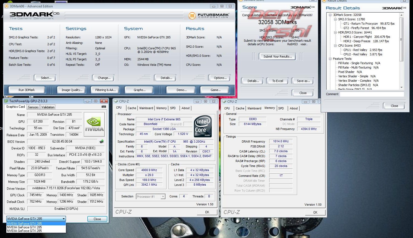Click Result Details scrollbar up arrow

pos(401,15)
